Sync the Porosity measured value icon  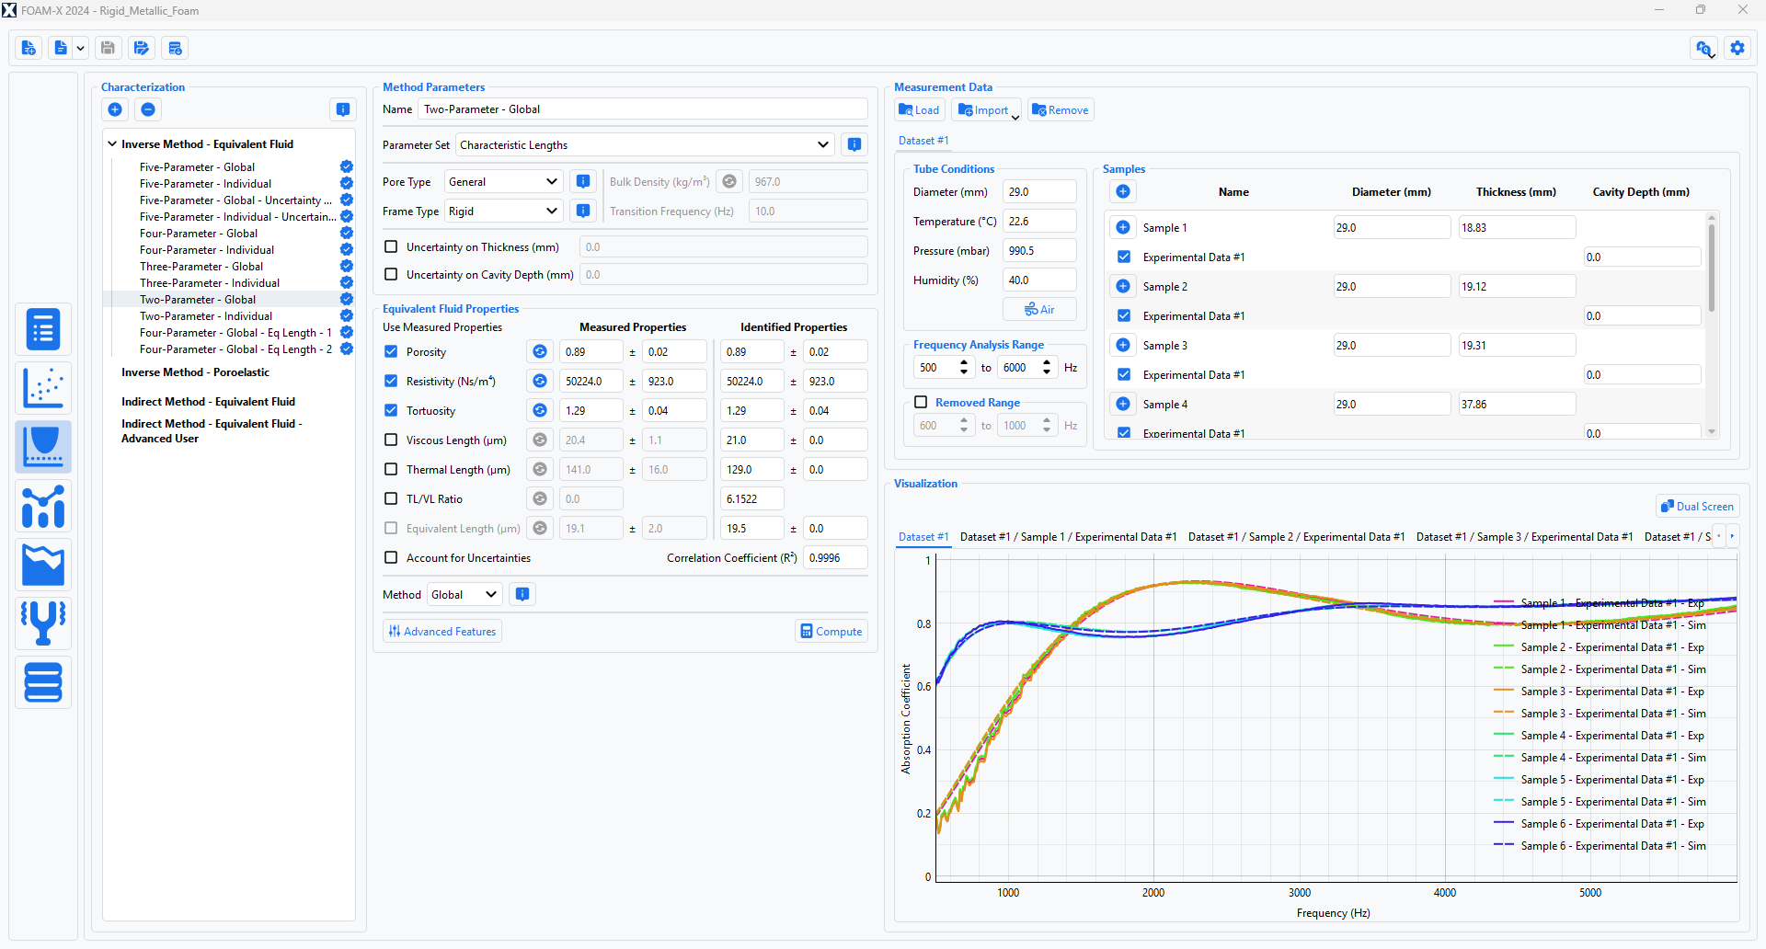click(540, 352)
